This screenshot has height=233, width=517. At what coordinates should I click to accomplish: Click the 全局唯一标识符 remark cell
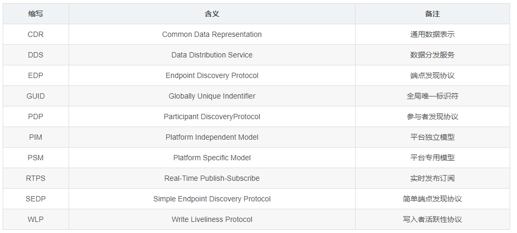pyautogui.click(x=432, y=96)
